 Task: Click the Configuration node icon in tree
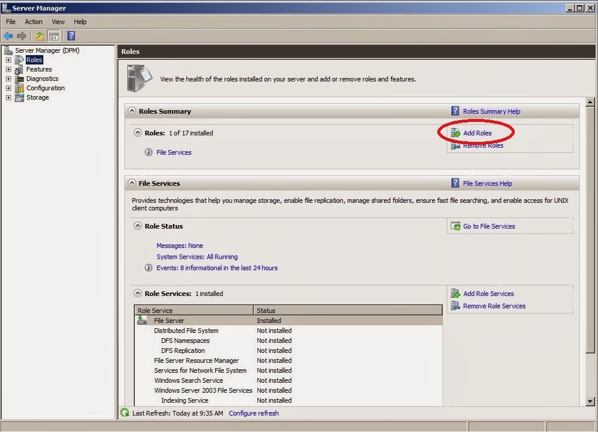coord(19,88)
